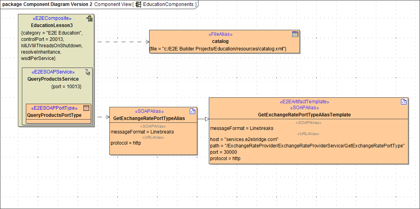Click the port = 30000 attribute
Image resolution: width=420 pixels, height=209 pixels.
(224, 152)
